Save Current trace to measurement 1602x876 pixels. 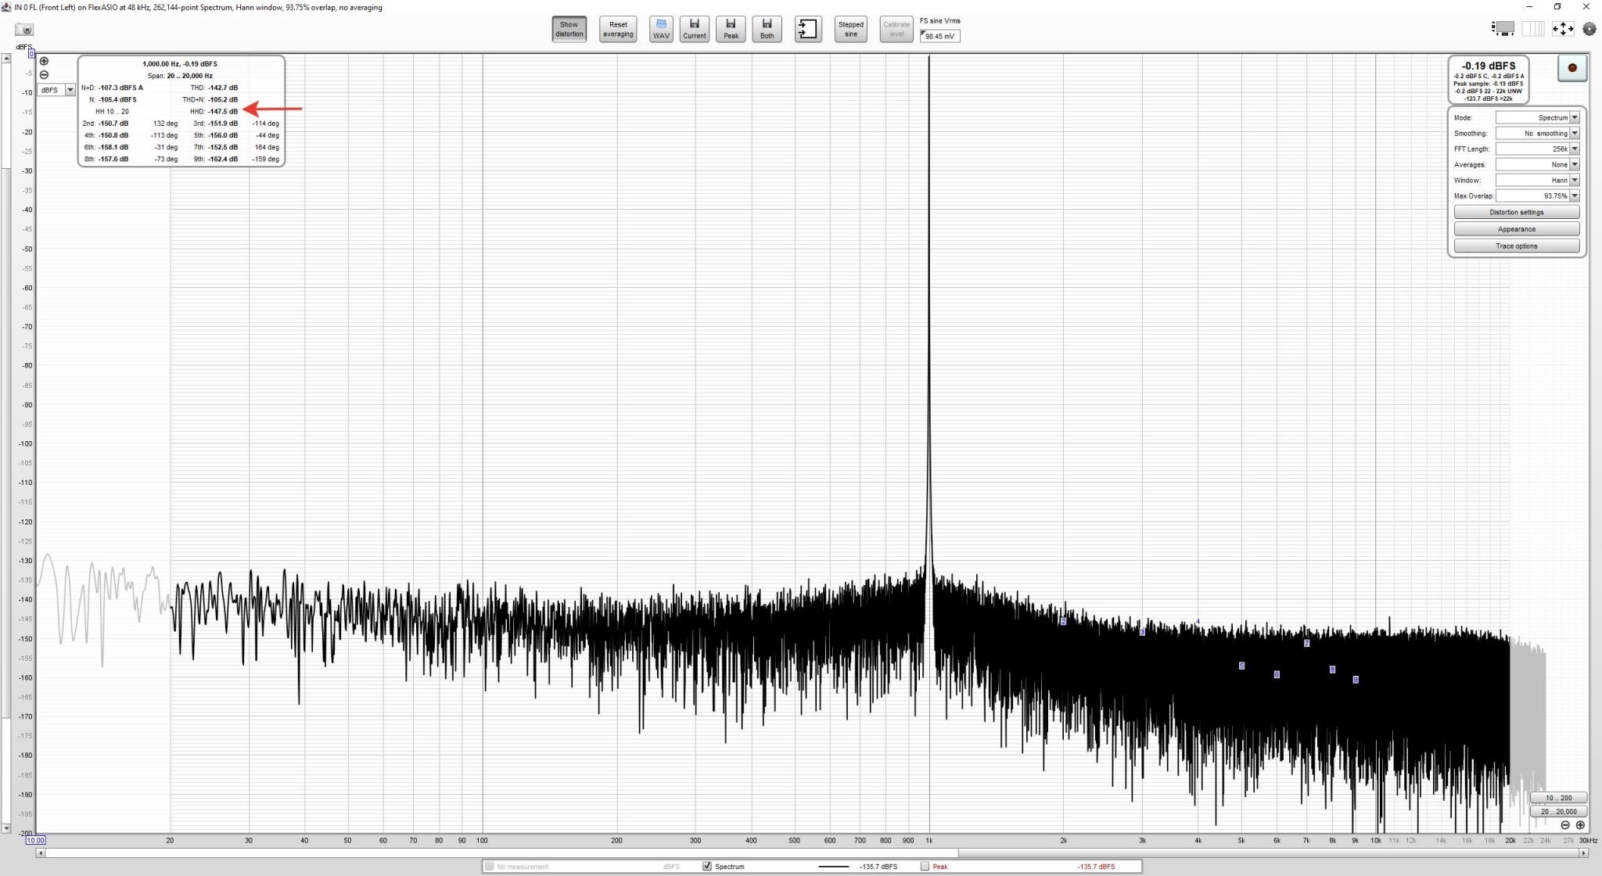point(694,29)
